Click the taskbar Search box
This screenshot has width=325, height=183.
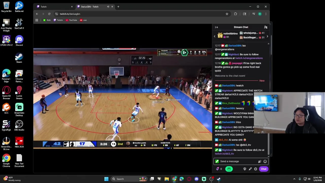(129, 179)
